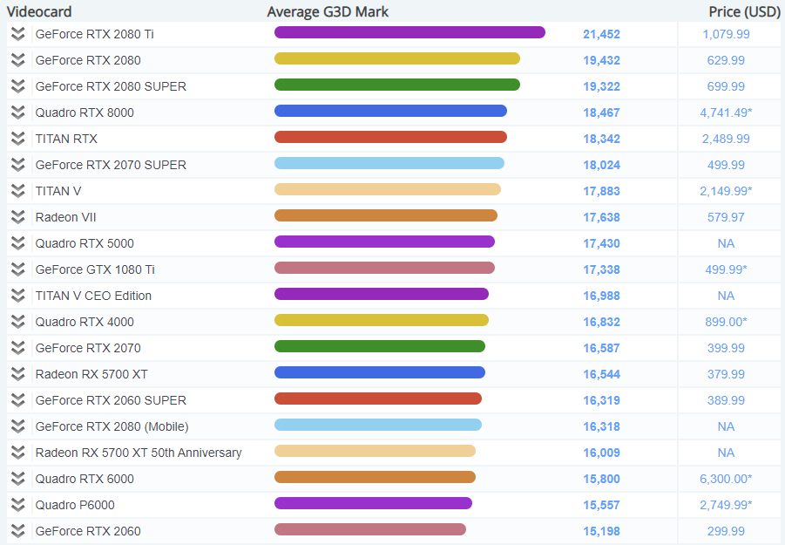Expand the TITAN V CEO Edition chevron

18,296
